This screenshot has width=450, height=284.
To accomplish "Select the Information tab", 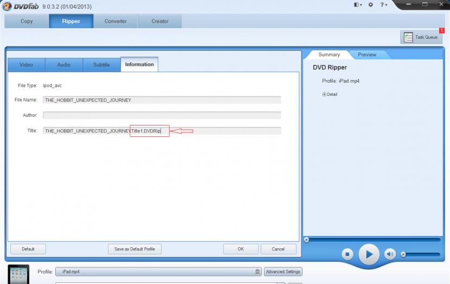I will (x=139, y=64).
